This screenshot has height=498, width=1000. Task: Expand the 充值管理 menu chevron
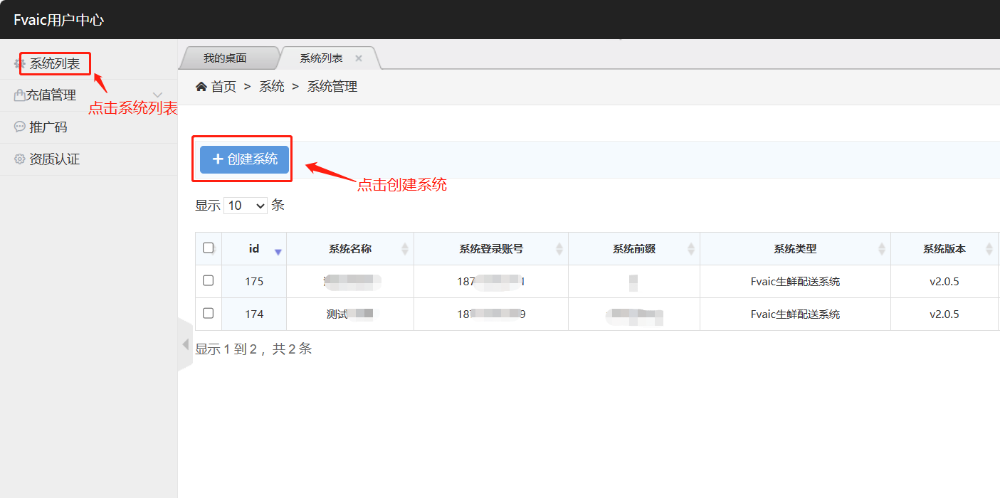click(158, 95)
